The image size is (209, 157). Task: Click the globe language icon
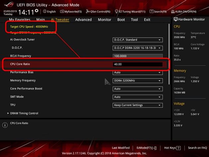click(x=45, y=12)
